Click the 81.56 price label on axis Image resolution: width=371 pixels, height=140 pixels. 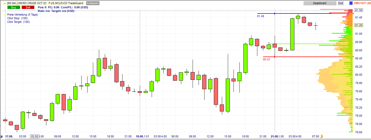pyautogui.click(x=359, y=10)
